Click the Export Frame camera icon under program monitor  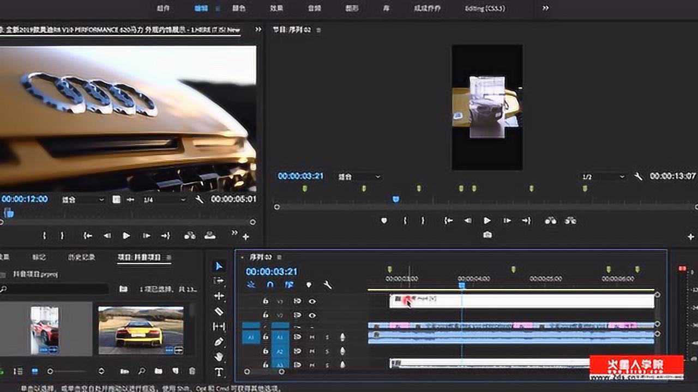487,235
